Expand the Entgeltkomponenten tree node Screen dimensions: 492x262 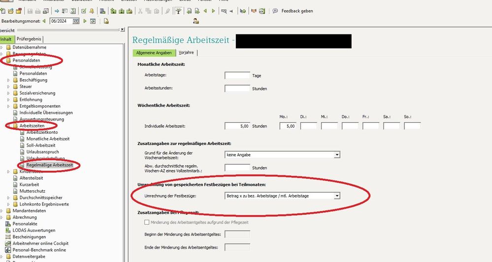pos(9,107)
